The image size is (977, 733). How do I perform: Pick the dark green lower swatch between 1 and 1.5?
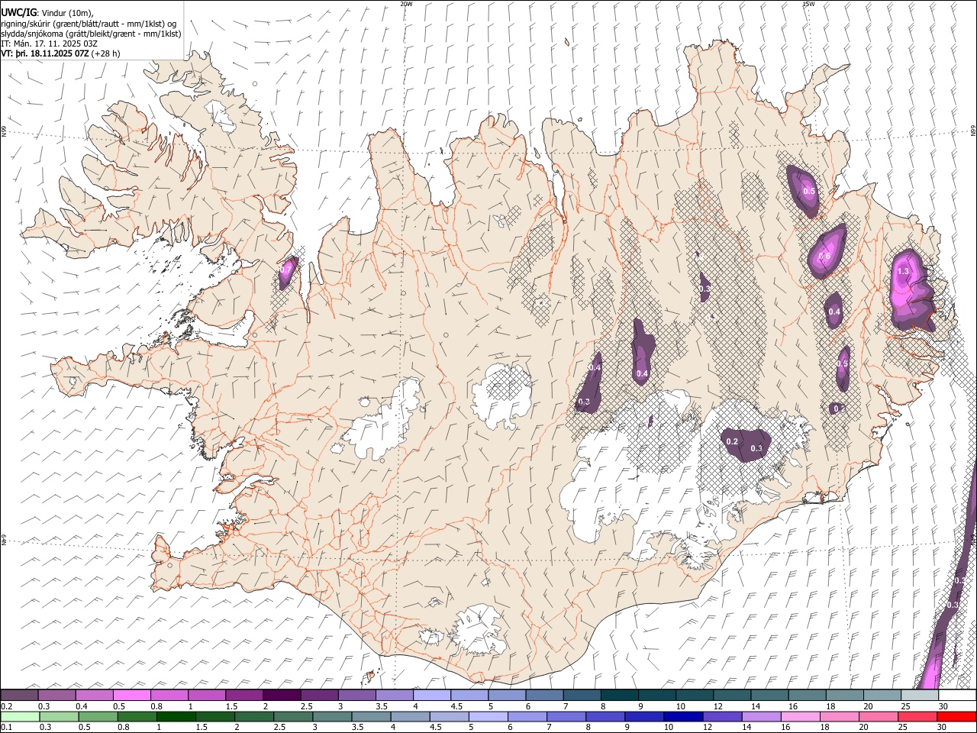point(176,716)
